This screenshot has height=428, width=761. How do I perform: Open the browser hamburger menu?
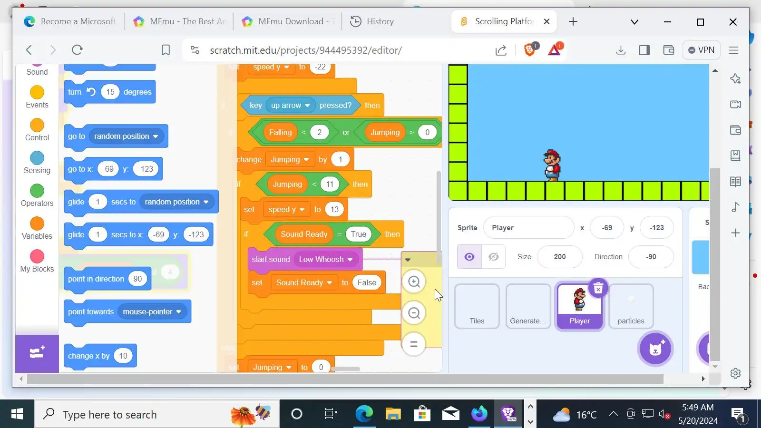coord(733,50)
